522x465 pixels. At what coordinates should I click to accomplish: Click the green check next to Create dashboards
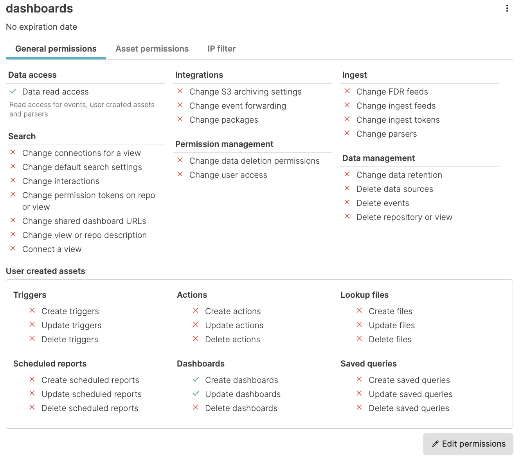196,379
